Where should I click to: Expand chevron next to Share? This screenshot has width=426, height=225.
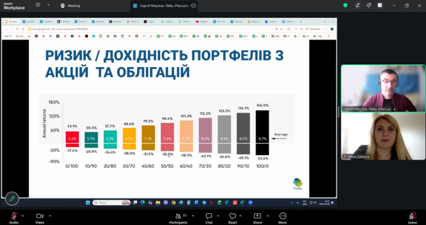pyautogui.click(x=268, y=216)
